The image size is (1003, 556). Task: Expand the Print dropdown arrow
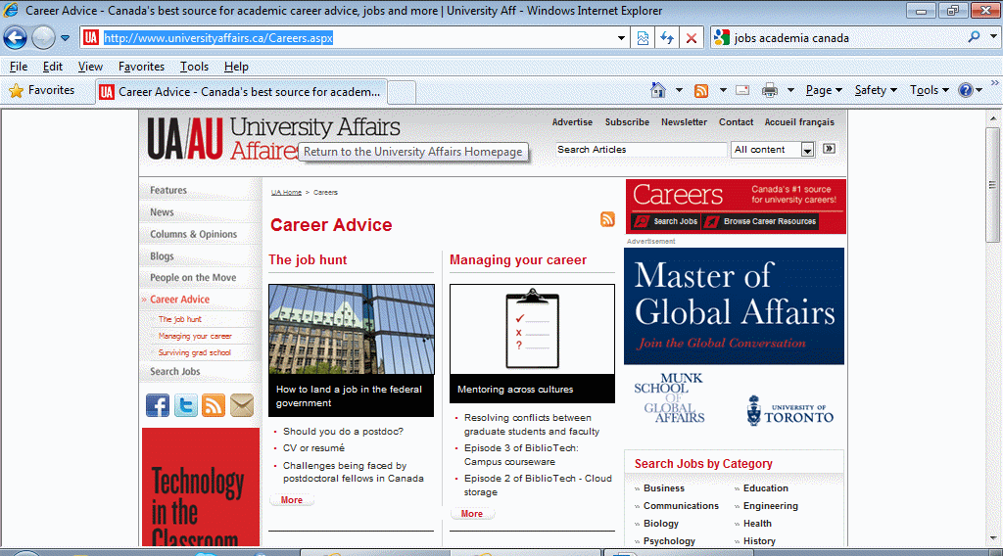pyautogui.click(x=790, y=90)
